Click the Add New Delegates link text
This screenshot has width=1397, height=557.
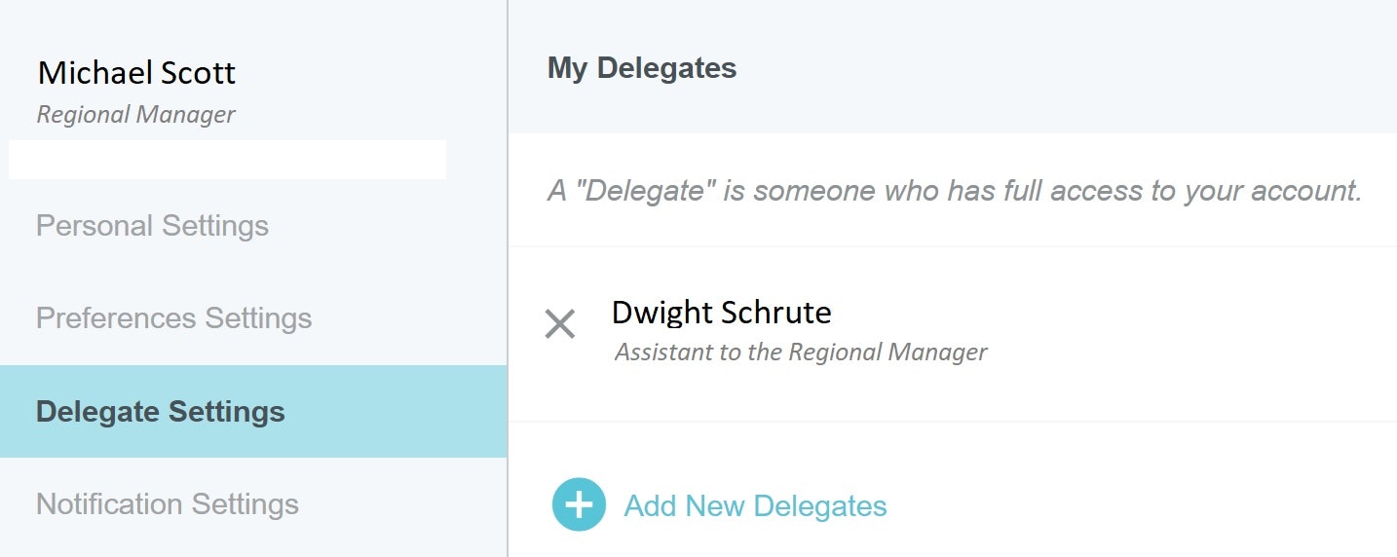tap(755, 506)
